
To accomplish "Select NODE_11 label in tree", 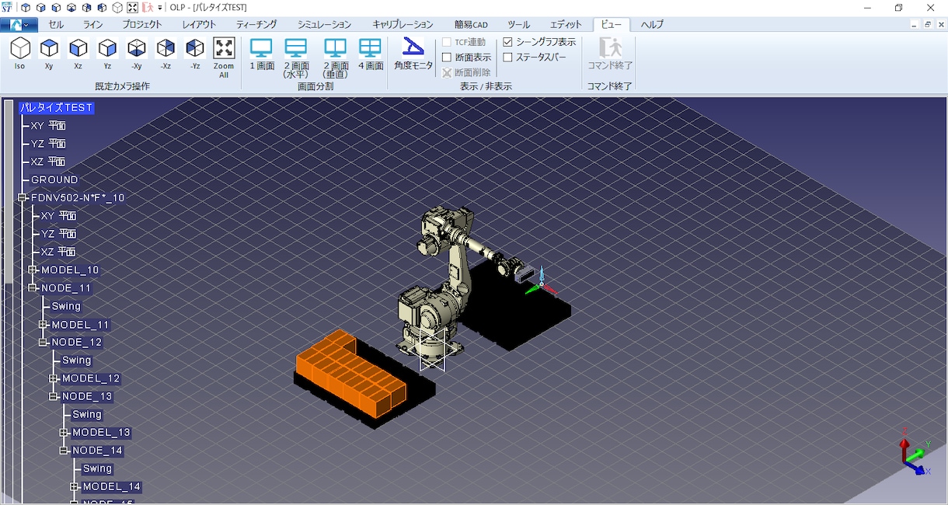I will pos(66,288).
